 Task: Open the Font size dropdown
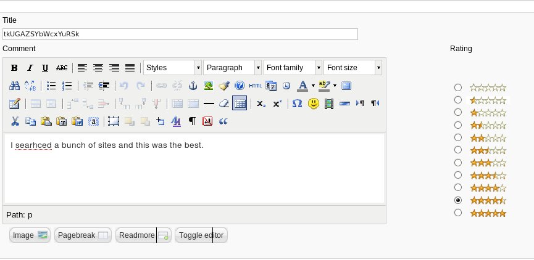353,68
